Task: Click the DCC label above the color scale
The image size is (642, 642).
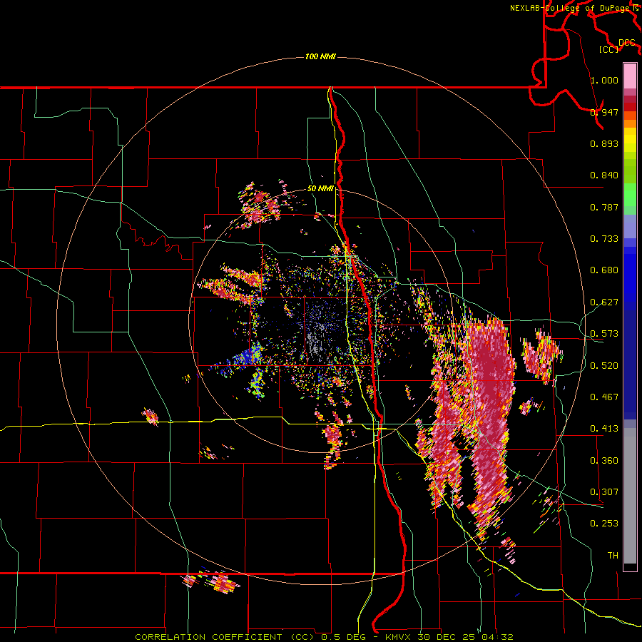Action: pyautogui.click(x=626, y=43)
